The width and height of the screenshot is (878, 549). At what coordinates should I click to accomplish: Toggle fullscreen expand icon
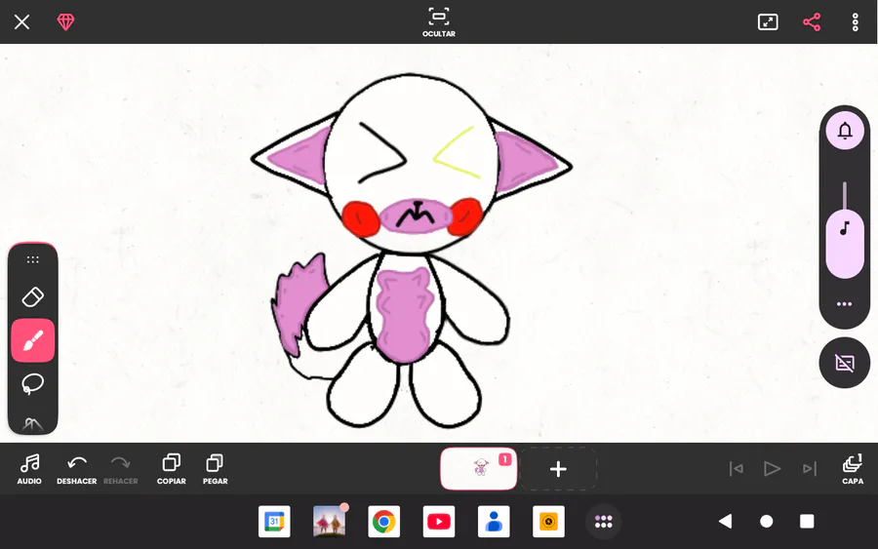tap(768, 21)
